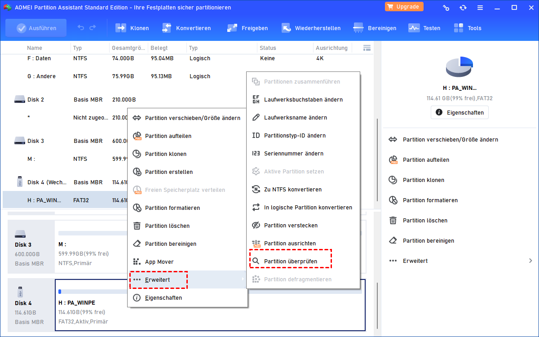Choose Partition formatieren in context menu
The image size is (539, 337).
(188, 208)
